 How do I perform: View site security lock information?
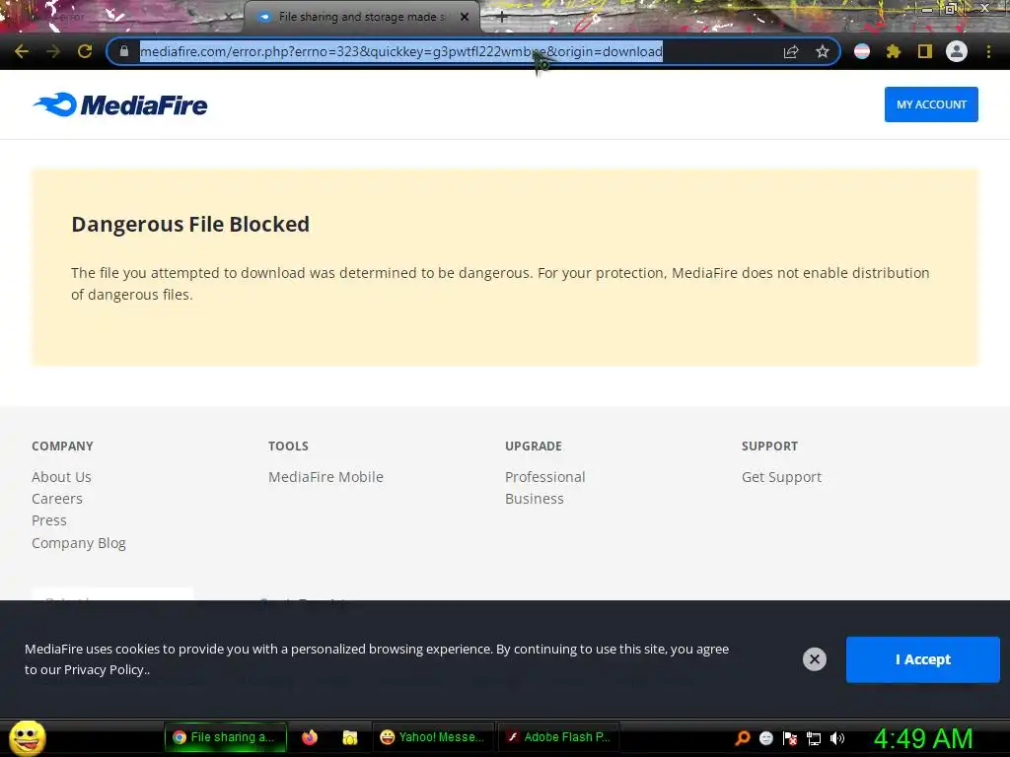pos(124,51)
